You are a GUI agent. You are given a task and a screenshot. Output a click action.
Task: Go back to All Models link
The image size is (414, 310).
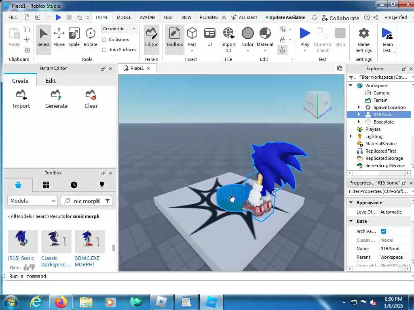(20, 216)
